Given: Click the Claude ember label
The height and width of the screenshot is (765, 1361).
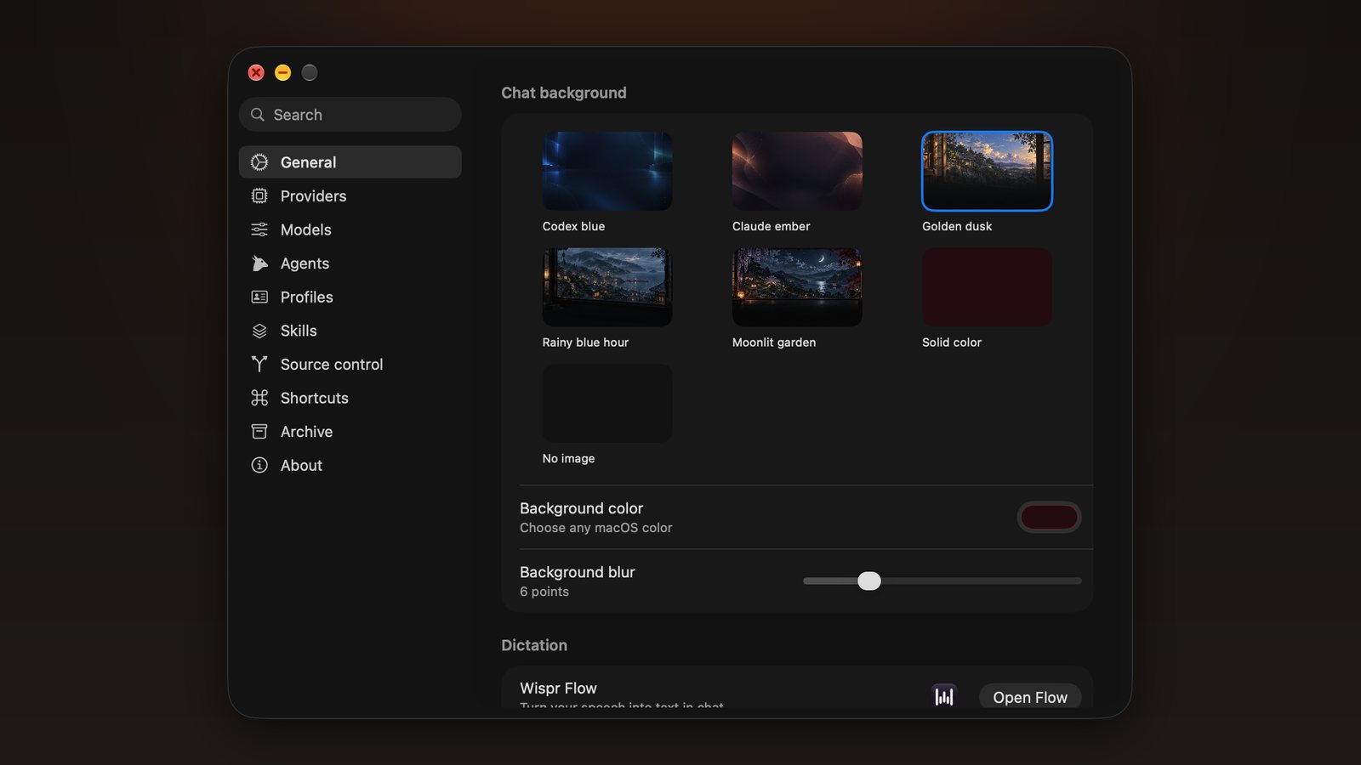Looking at the screenshot, I should pos(771,226).
